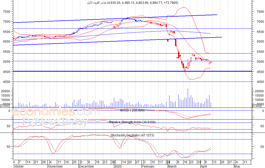
Task: Click the x10000 multiplier box on right
Action: click(256, 106)
